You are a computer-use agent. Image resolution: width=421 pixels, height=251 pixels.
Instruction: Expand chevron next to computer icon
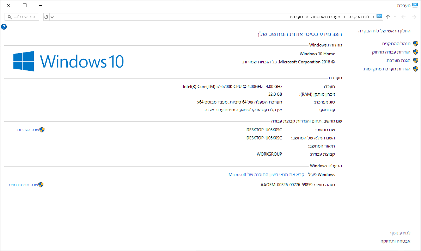[x=373, y=17]
